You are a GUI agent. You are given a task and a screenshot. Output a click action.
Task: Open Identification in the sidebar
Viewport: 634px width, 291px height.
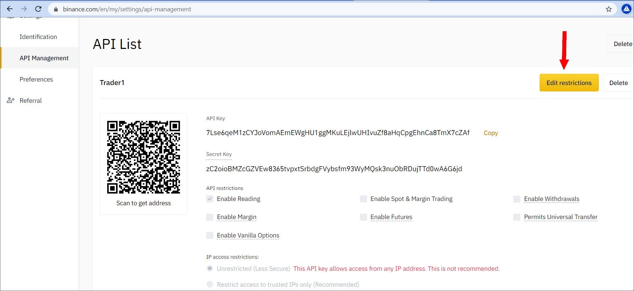[x=38, y=37]
